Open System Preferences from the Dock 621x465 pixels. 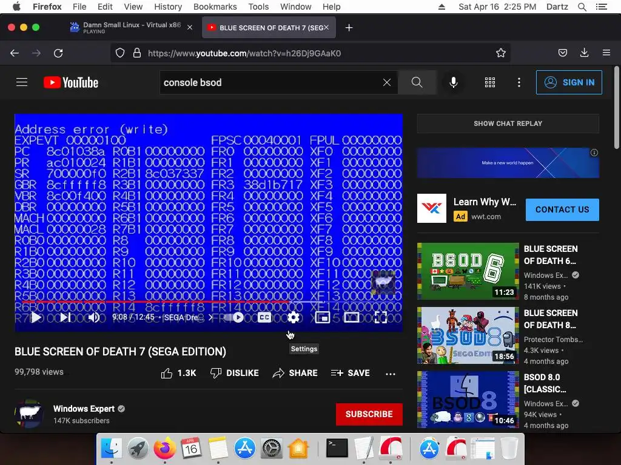point(271,448)
